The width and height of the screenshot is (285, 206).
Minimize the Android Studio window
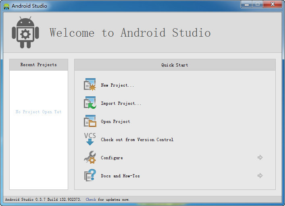pyautogui.click(x=247, y=4)
